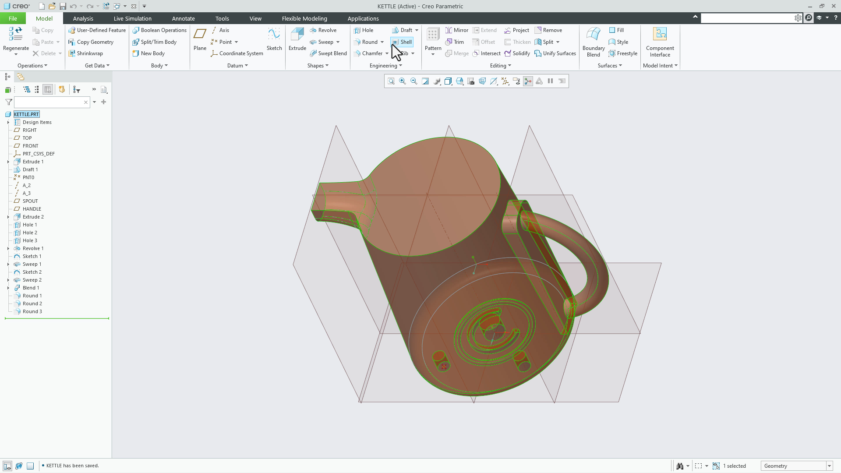
Task: Expand the Sweep 2 tree node
Action: [8, 280]
